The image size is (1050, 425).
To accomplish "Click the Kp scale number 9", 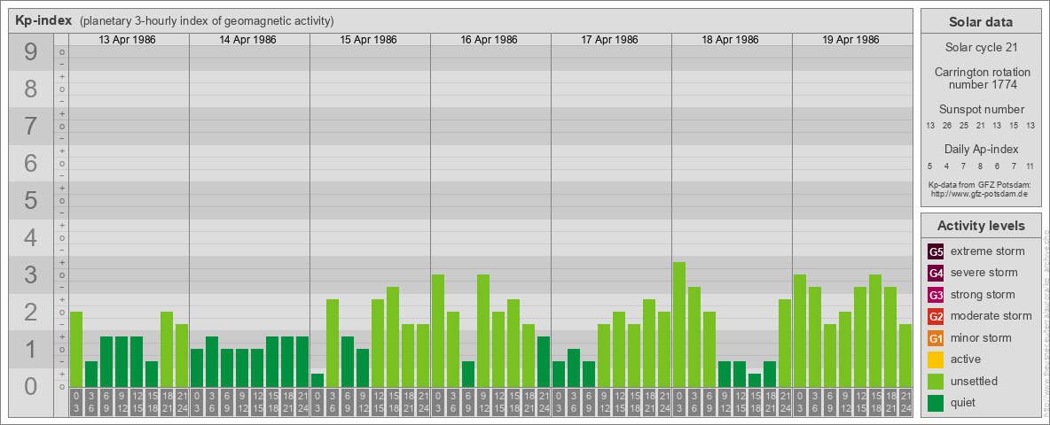I will point(31,52).
